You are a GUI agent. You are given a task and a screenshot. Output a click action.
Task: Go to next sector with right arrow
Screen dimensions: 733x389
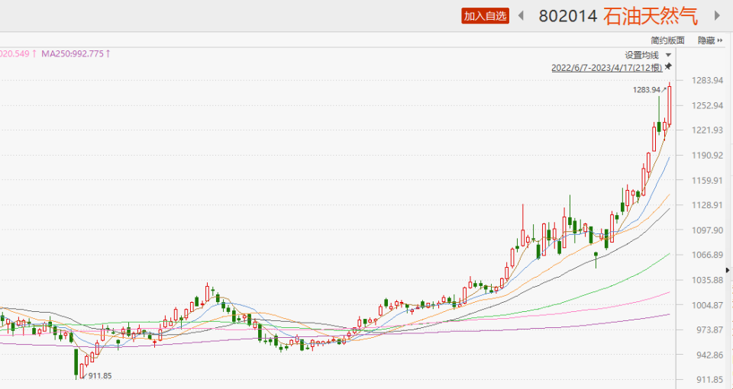click(x=716, y=15)
